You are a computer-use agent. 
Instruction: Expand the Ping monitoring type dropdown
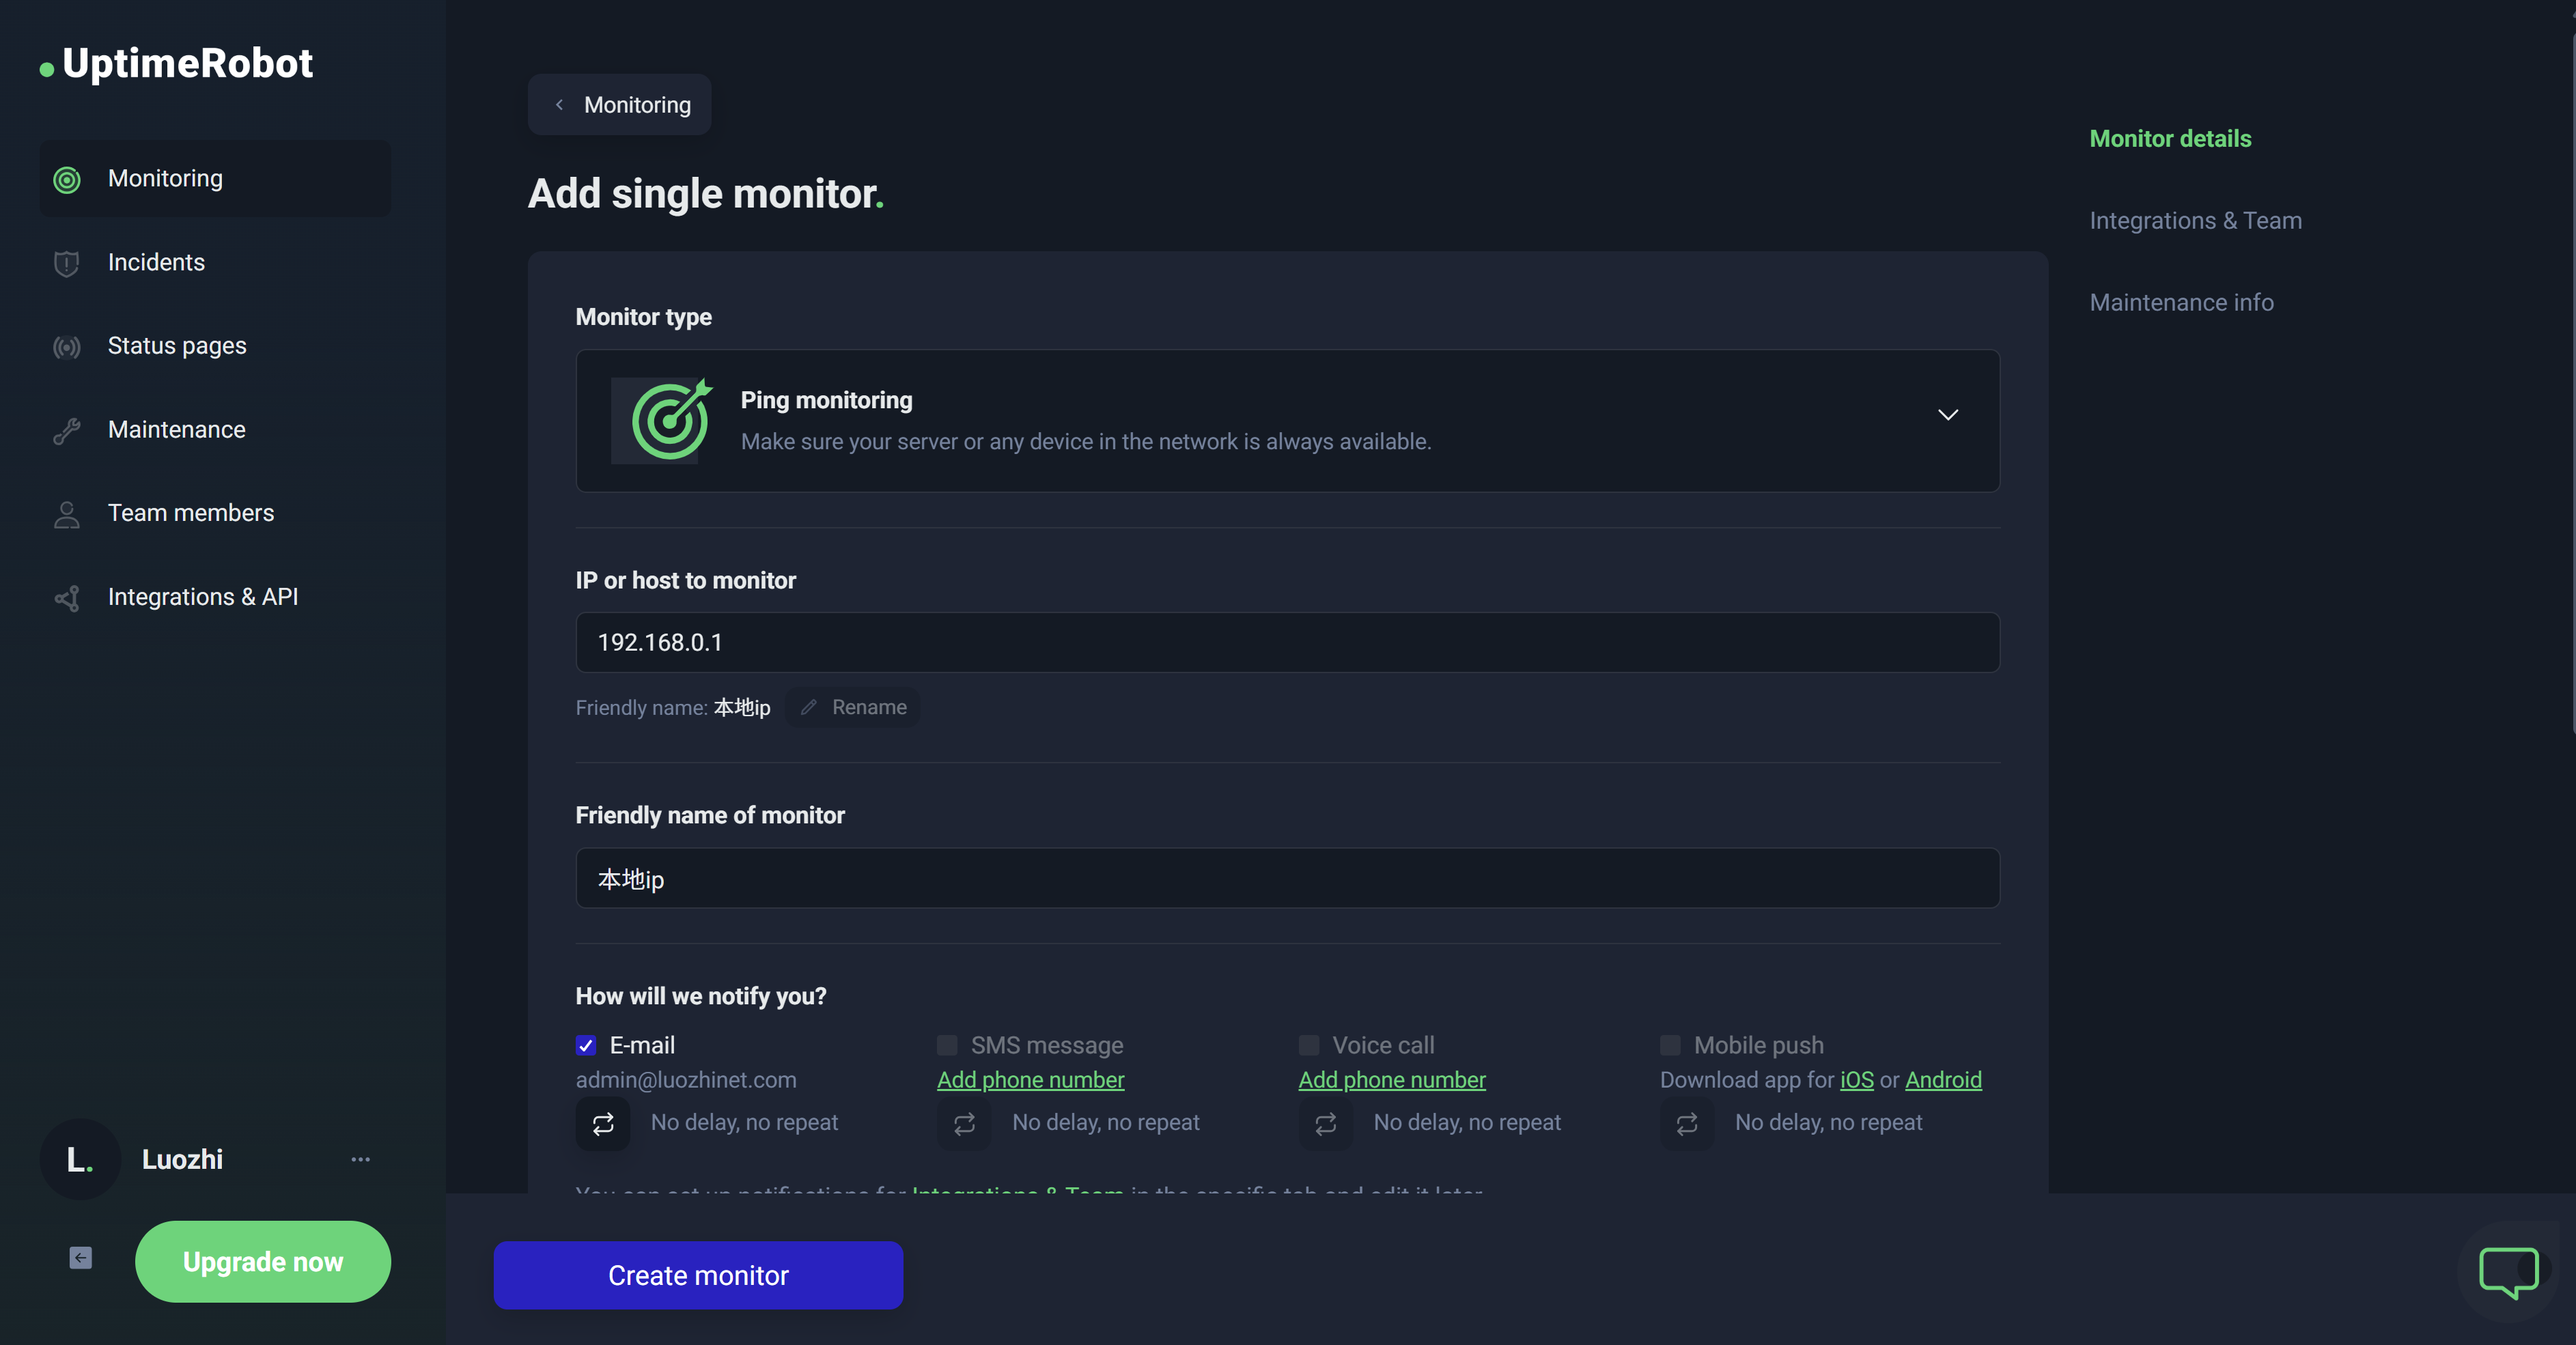pyautogui.click(x=1947, y=415)
